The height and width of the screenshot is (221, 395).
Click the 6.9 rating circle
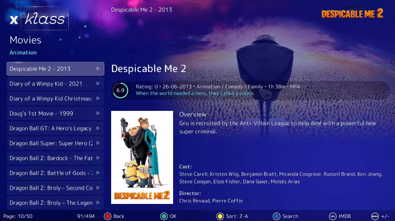pyautogui.click(x=120, y=90)
